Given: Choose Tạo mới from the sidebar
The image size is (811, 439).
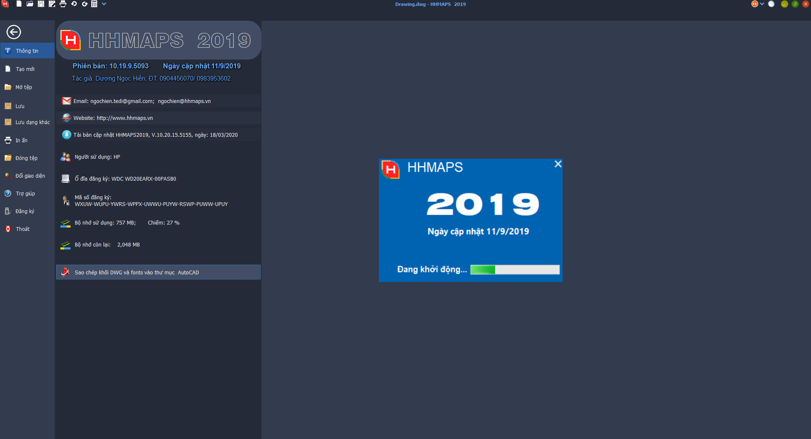Looking at the screenshot, I should pos(27,69).
